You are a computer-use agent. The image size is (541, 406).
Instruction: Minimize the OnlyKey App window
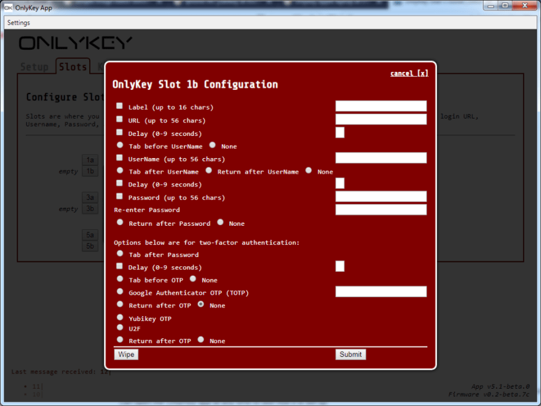(x=491, y=6)
